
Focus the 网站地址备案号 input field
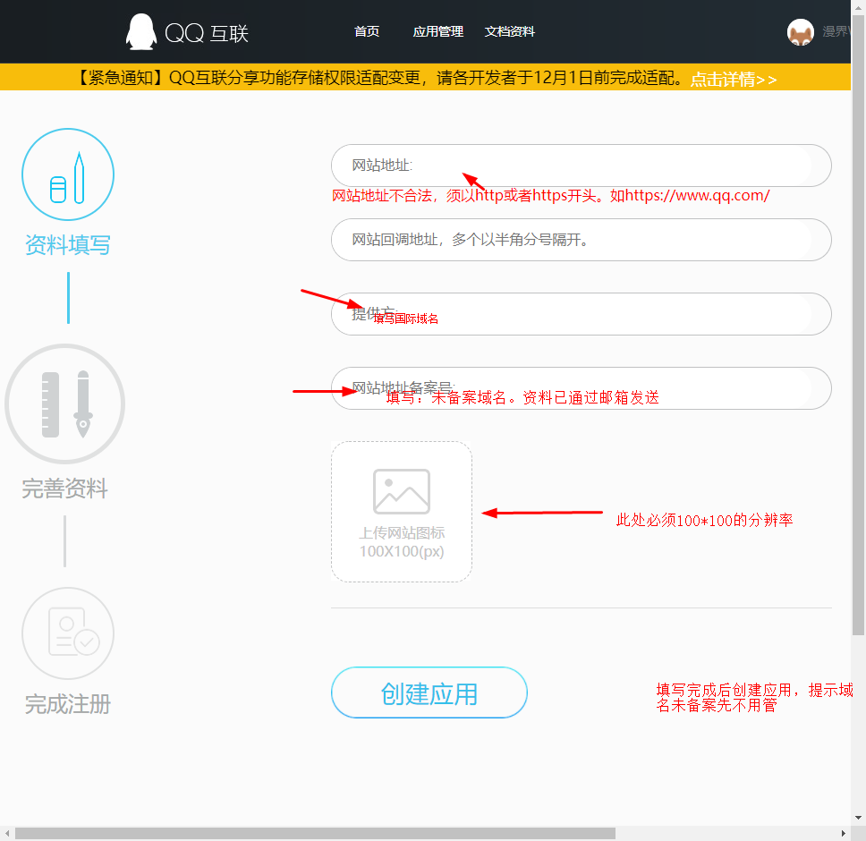coord(581,388)
